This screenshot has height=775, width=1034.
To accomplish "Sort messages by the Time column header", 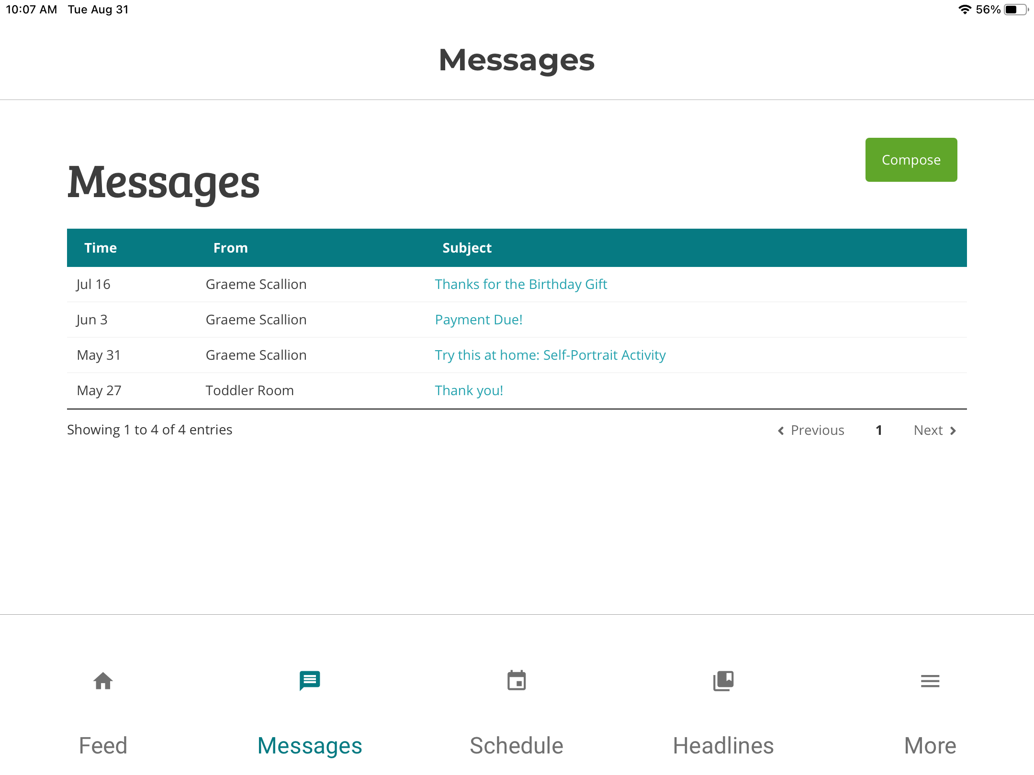I will coord(101,247).
